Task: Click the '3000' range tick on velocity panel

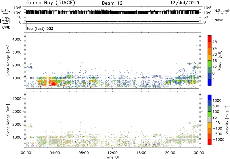Action: pos(17,111)
